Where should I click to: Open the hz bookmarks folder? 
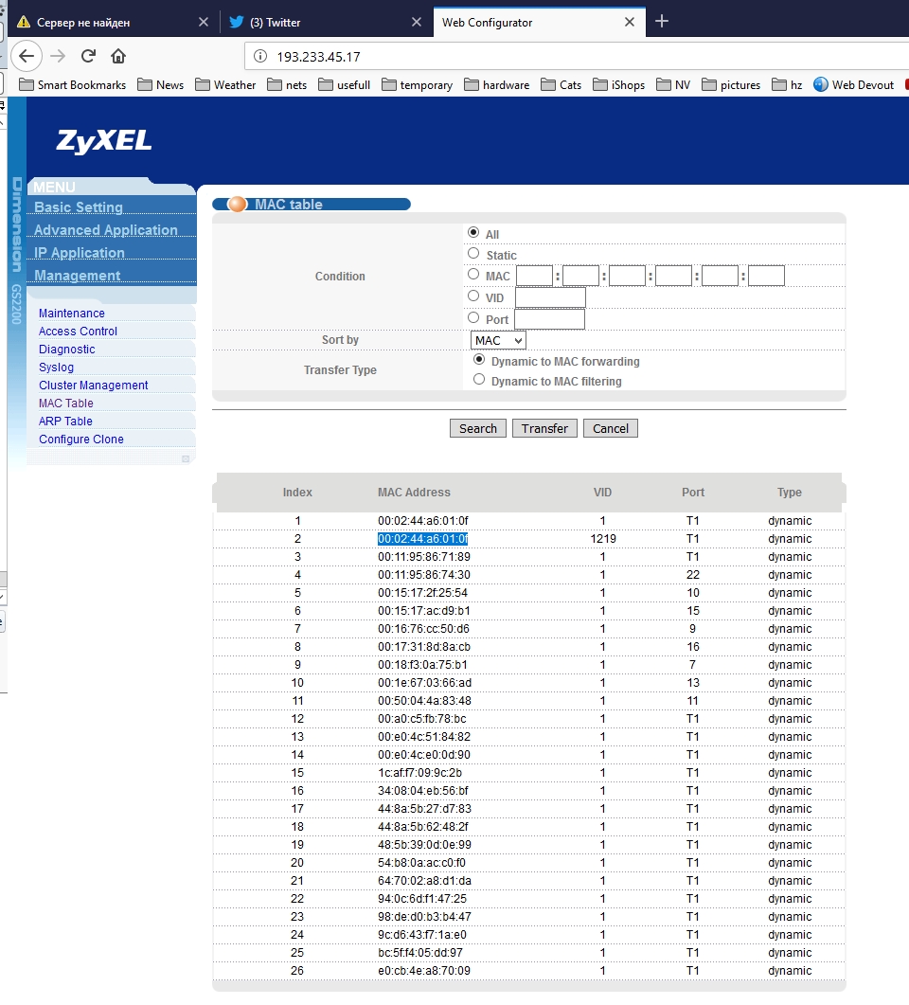click(787, 84)
